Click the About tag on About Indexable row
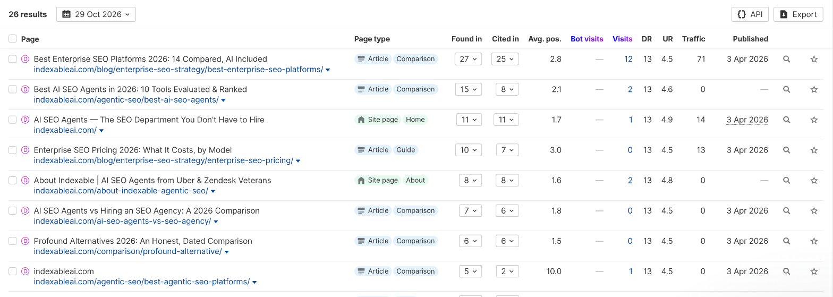The height and width of the screenshot is (297, 833). tap(415, 180)
